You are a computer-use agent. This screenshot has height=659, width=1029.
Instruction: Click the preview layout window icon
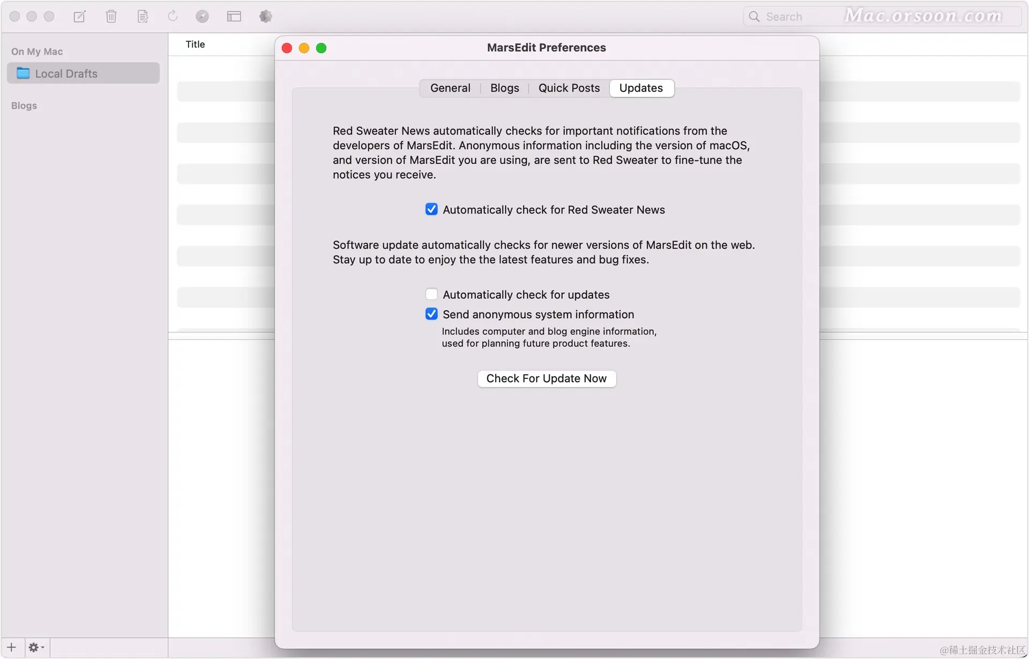click(234, 17)
